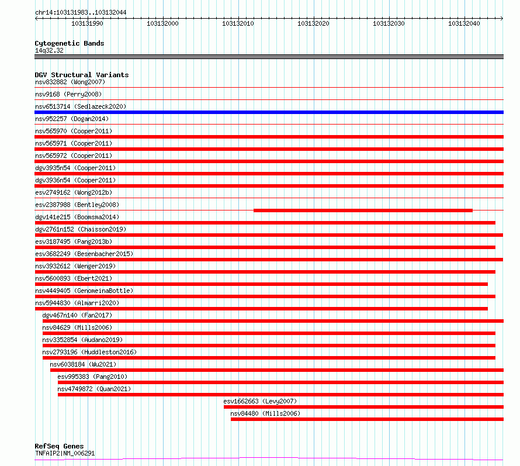Select esv1662663 (Levy2007) label
Screen dimensions: 520x466
[261, 401]
